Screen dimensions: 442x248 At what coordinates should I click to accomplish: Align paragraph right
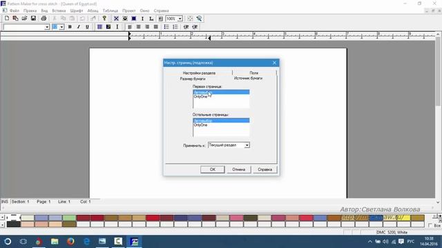click(147, 27)
